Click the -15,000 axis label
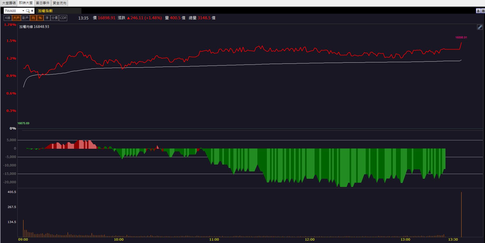This screenshot has width=485, height=243. [10, 174]
